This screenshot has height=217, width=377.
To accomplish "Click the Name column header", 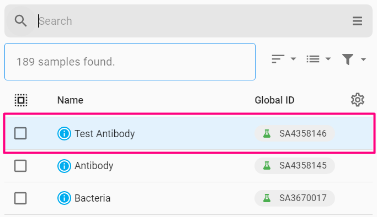I will click(x=70, y=100).
